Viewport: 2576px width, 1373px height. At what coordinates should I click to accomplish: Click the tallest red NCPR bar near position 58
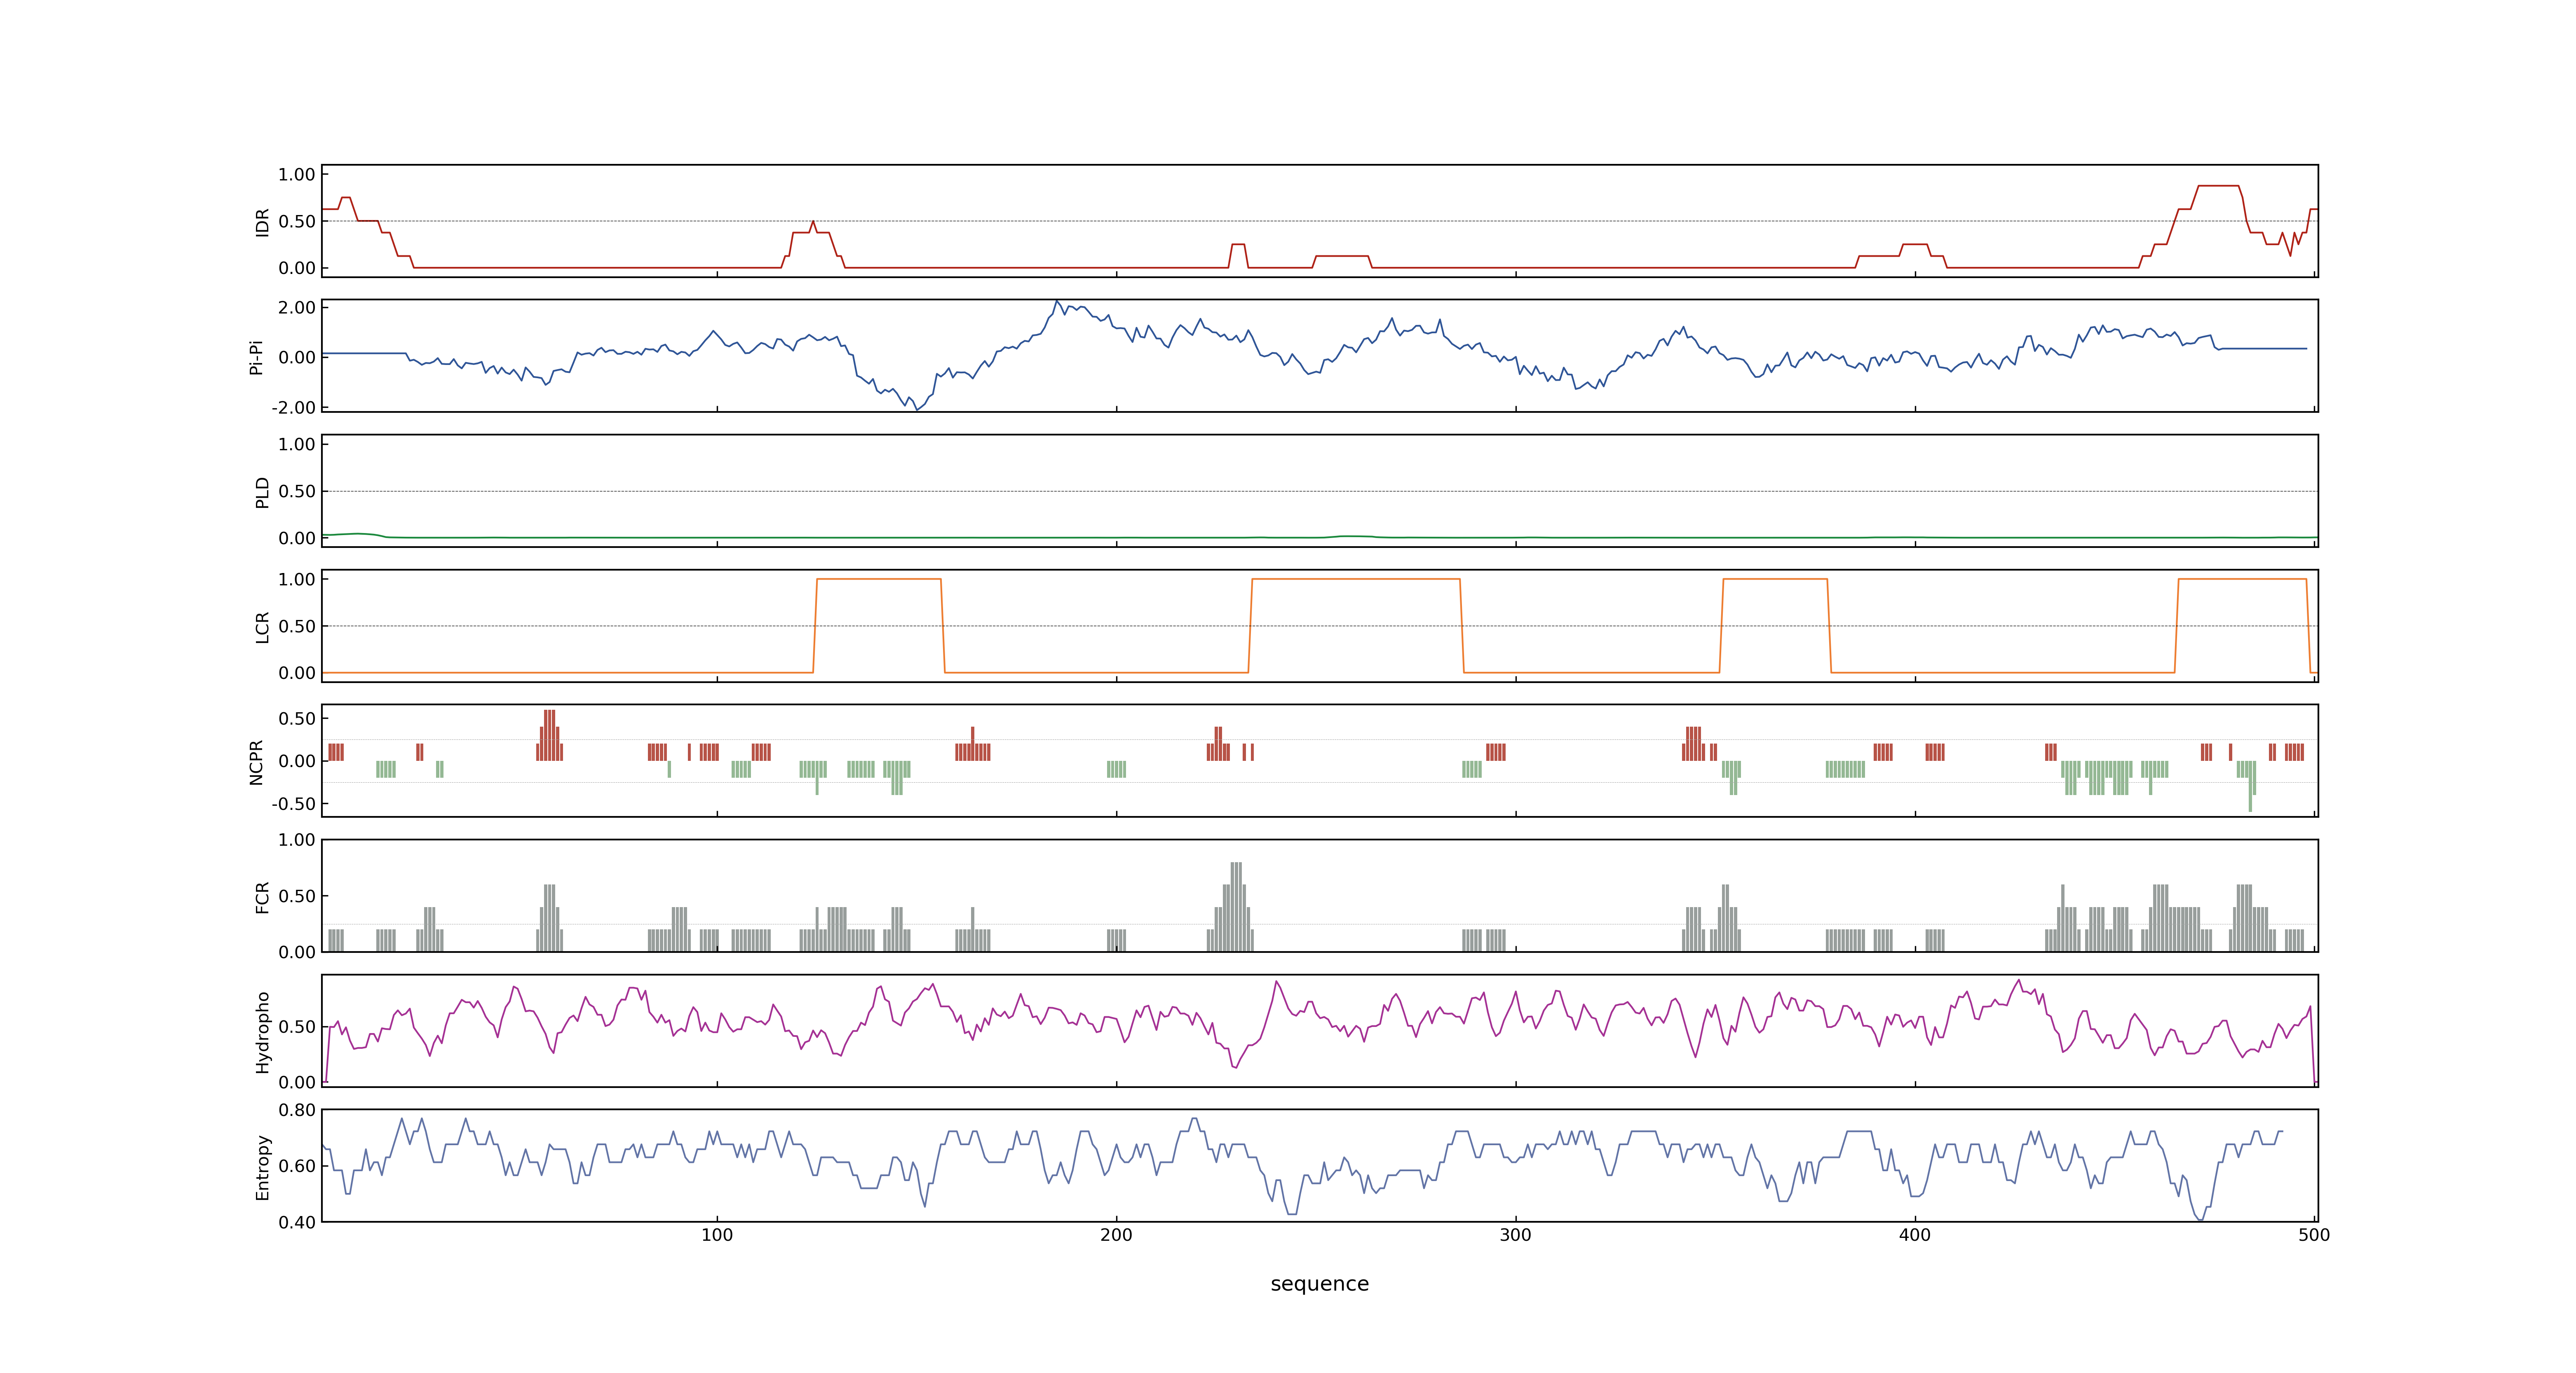(549, 735)
